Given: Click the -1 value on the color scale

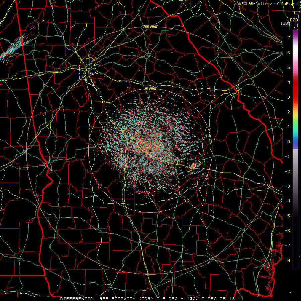Looking at the screenshot, I should [287, 157].
